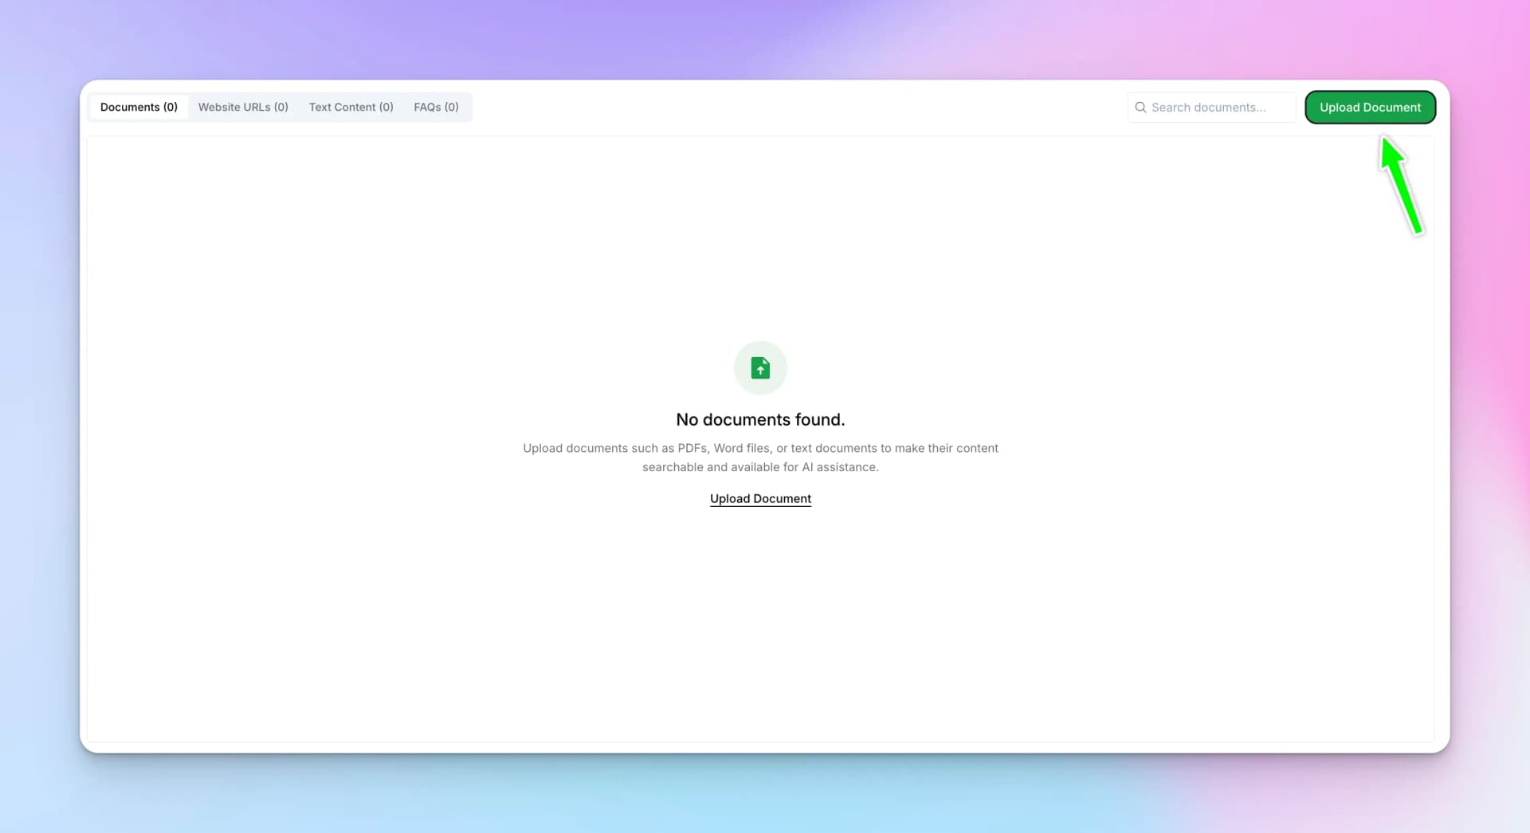The height and width of the screenshot is (833, 1530).
Task: Click the No documents found heading
Action: coord(759,419)
